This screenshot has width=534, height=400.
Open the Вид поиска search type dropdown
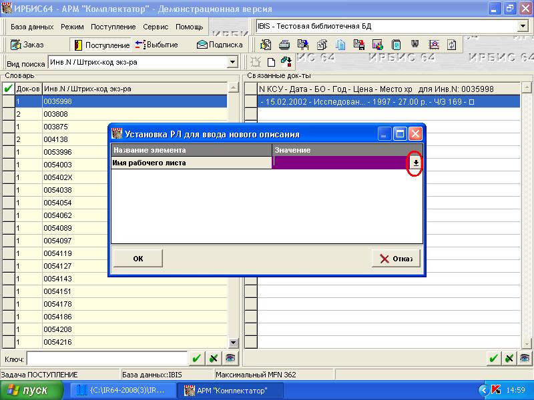click(x=232, y=62)
